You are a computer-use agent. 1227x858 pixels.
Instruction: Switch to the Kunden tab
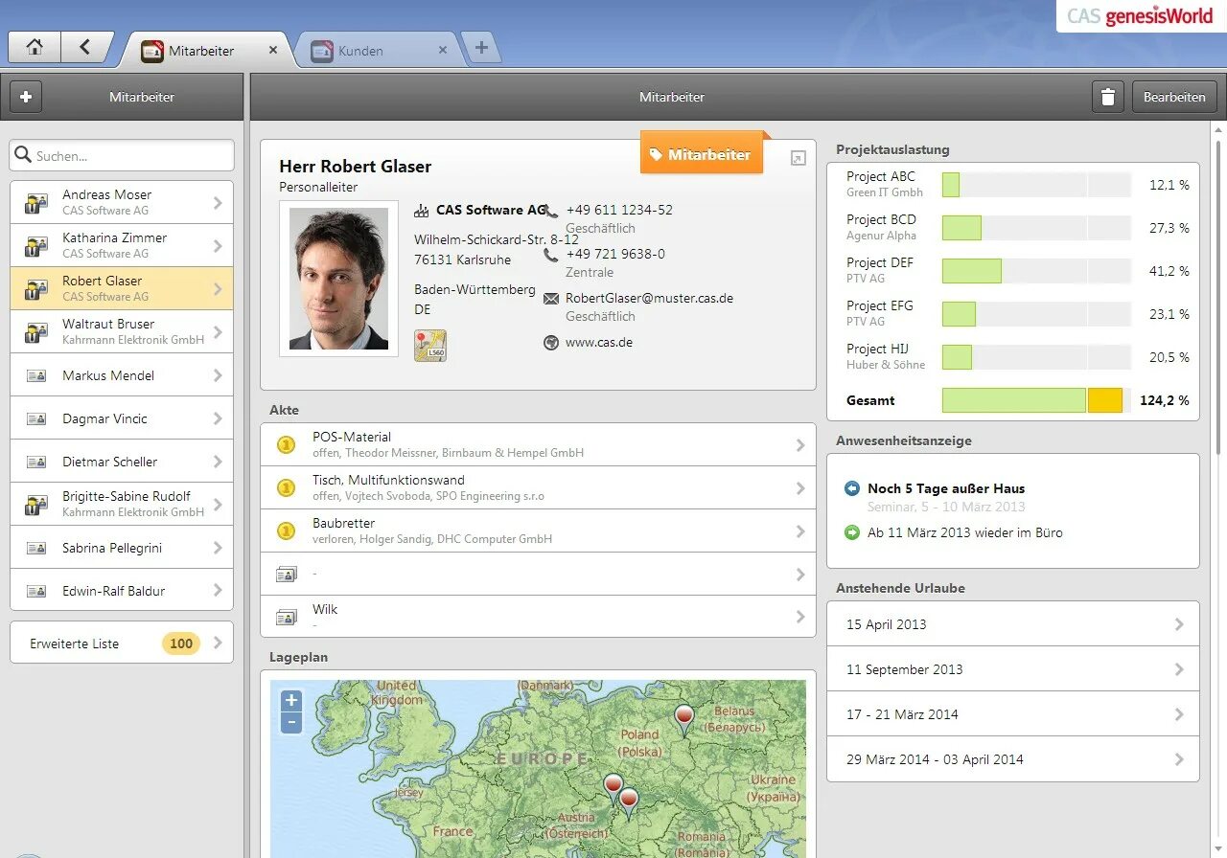tap(377, 51)
